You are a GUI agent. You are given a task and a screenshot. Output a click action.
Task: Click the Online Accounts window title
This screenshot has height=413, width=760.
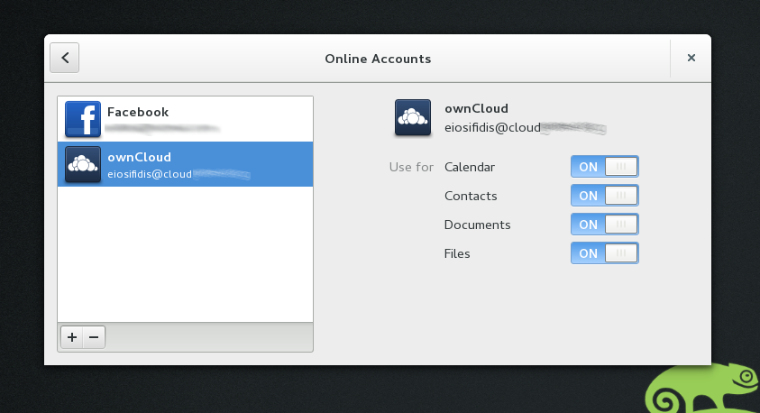(x=378, y=59)
